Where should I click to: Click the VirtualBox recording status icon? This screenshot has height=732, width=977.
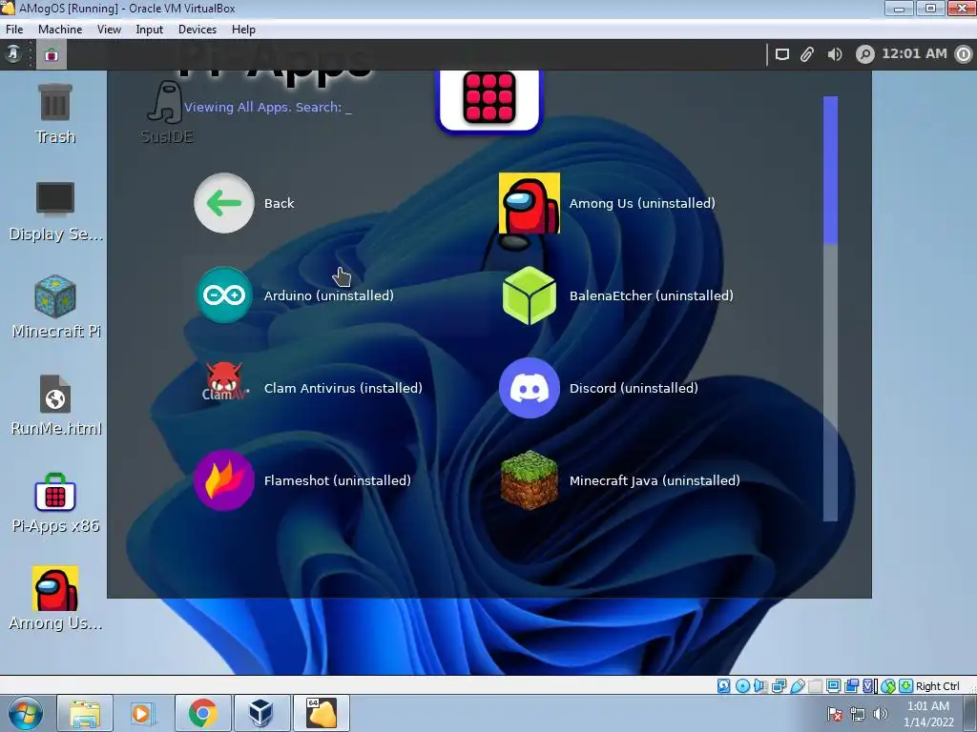point(851,686)
